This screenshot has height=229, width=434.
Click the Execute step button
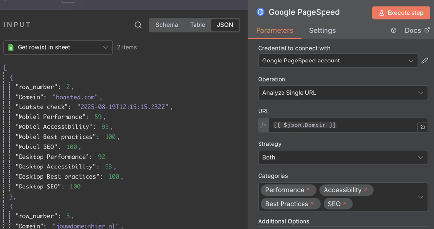tap(401, 13)
